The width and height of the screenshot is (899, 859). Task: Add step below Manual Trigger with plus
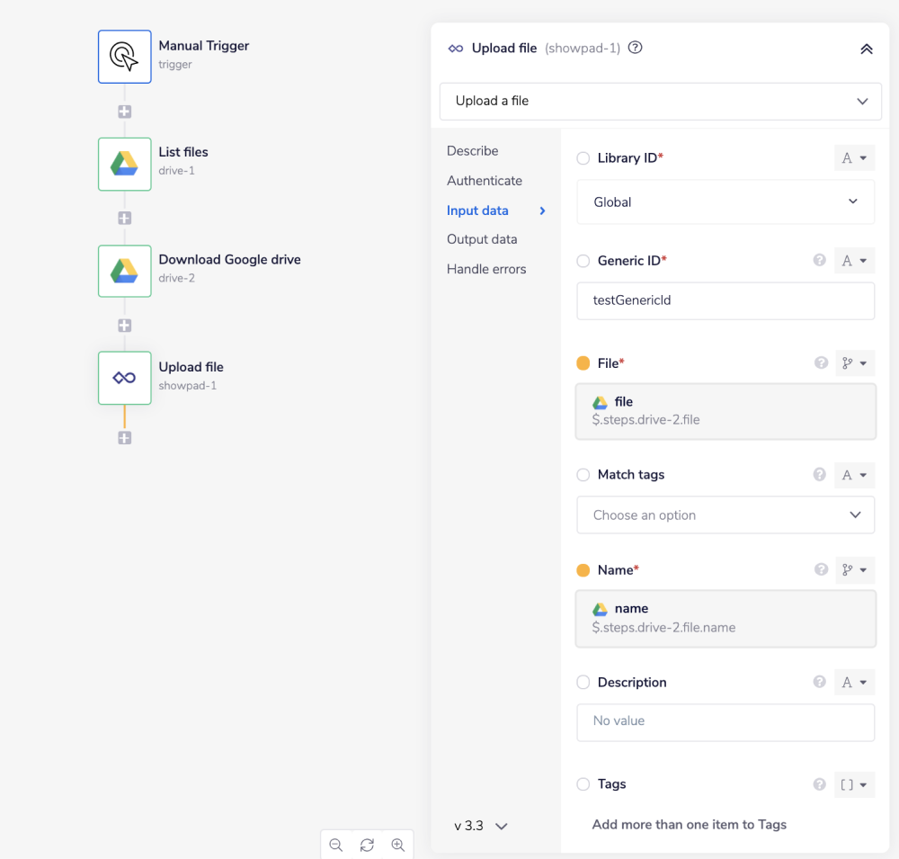pos(124,112)
